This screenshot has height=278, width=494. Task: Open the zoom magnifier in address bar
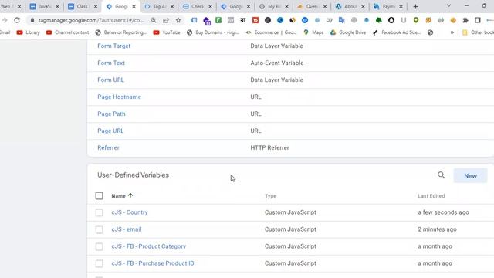[x=154, y=20]
